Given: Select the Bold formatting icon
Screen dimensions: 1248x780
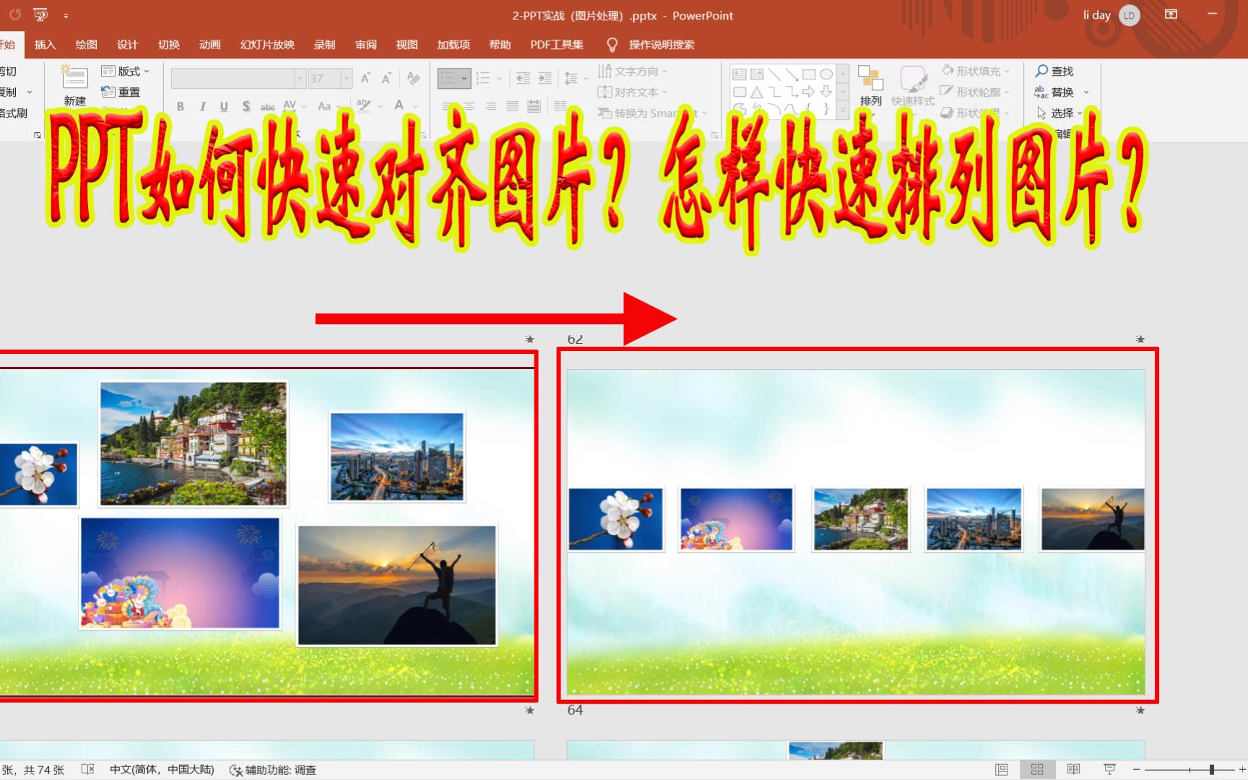Looking at the screenshot, I should pyautogui.click(x=181, y=106).
